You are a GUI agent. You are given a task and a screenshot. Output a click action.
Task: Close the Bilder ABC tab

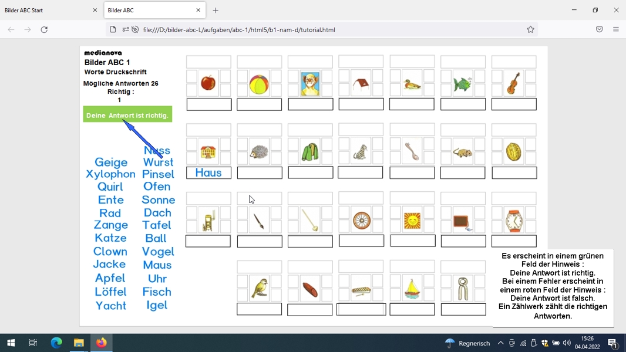(x=198, y=11)
